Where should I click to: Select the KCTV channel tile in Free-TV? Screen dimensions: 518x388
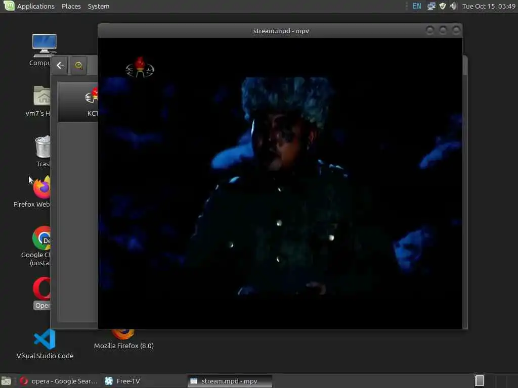tap(78, 102)
